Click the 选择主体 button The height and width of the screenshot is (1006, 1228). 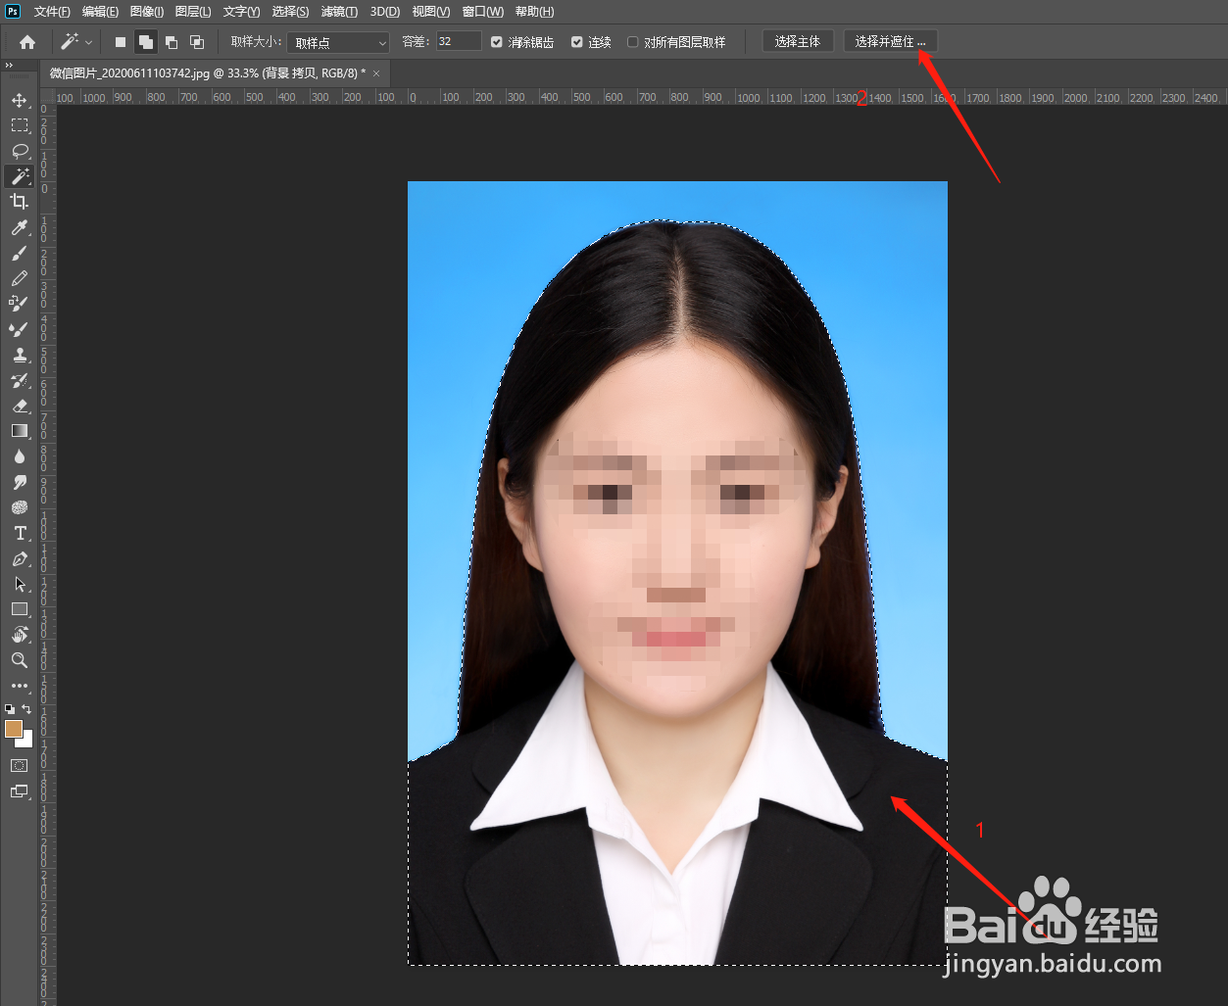(x=798, y=41)
